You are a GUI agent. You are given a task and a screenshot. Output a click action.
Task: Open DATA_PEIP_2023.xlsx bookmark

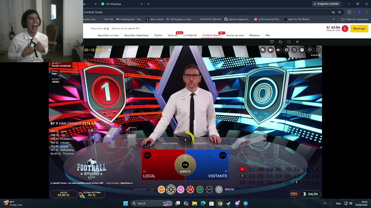[x=208, y=19]
